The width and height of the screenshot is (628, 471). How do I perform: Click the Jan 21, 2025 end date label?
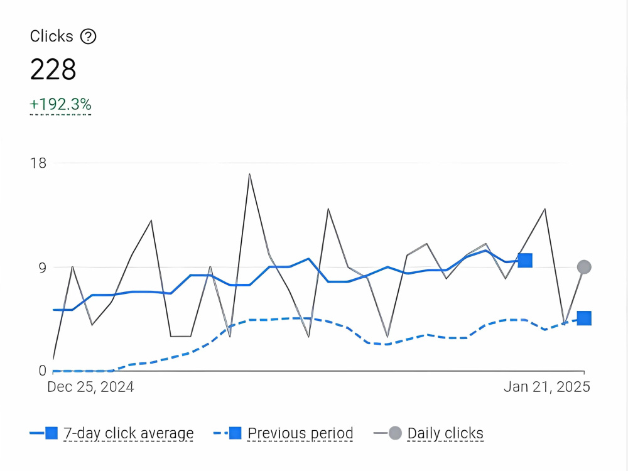pyautogui.click(x=547, y=387)
